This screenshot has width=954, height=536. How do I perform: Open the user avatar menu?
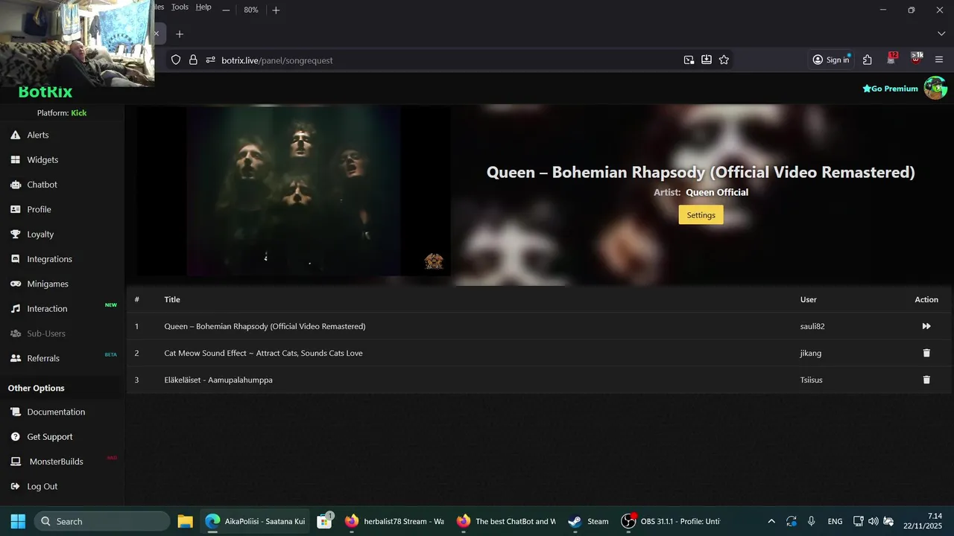(x=935, y=88)
